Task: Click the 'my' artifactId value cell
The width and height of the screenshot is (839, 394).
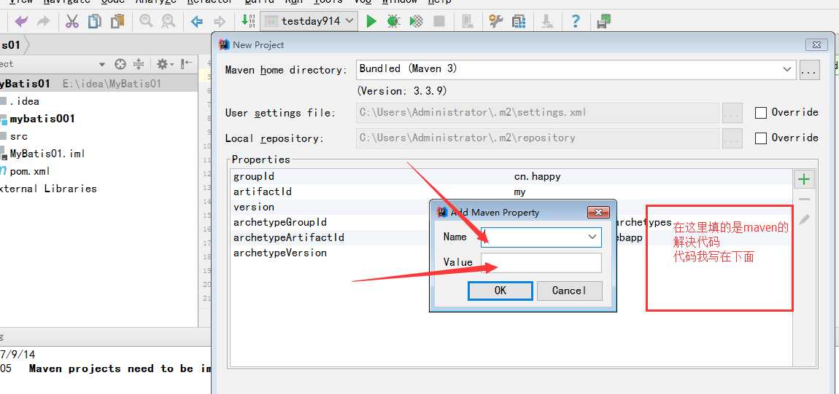Action: pyautogui.click(x=519, y=192)
